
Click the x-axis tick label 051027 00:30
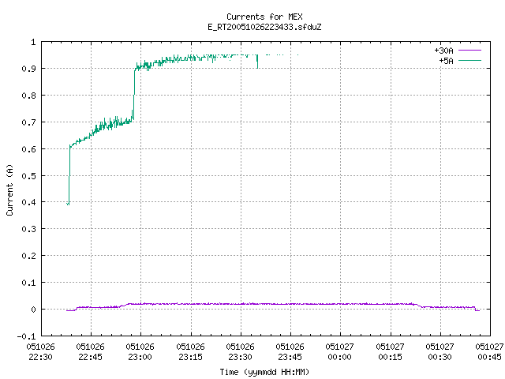[440, 352]
